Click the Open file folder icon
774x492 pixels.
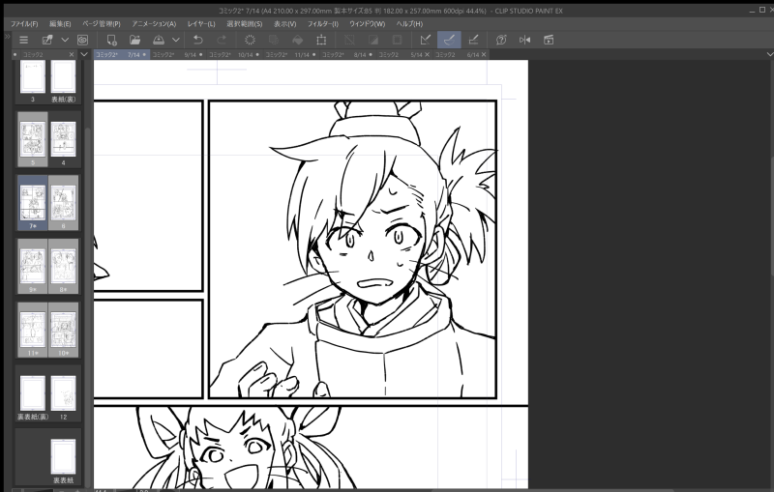tap(134, 40)
